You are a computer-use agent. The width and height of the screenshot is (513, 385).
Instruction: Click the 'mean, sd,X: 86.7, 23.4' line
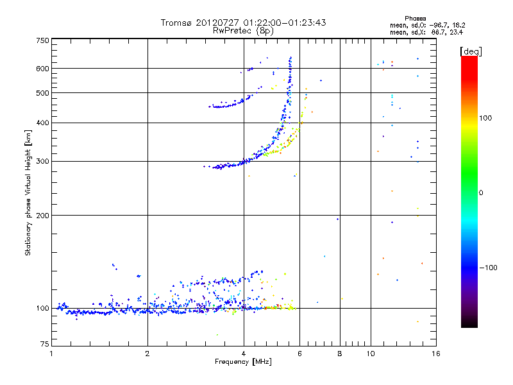(x=426, y=32)
